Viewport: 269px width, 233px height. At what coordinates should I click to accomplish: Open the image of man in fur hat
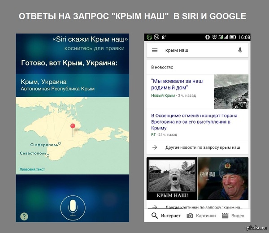click(x=223, y=178)
